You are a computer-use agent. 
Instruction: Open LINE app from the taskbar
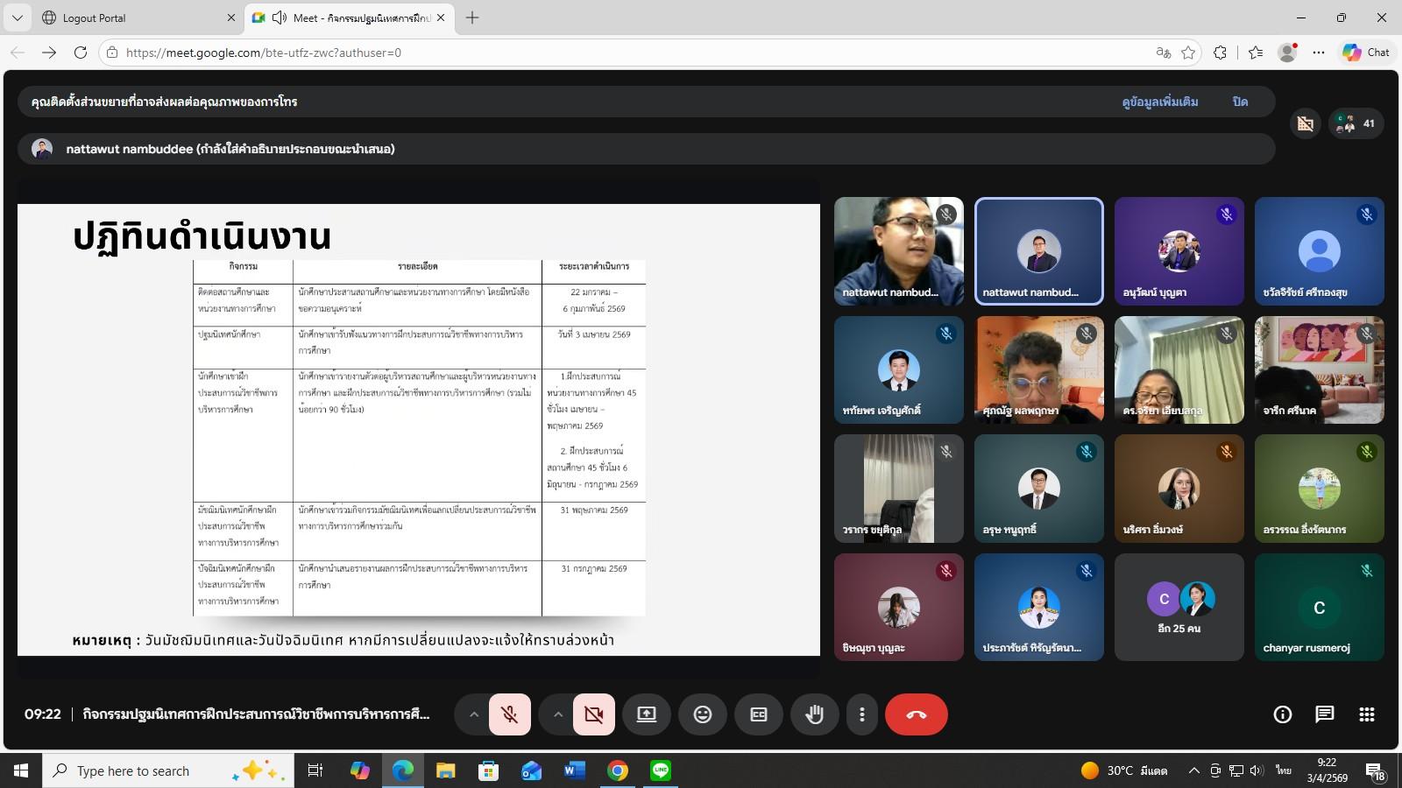[661, 770]
